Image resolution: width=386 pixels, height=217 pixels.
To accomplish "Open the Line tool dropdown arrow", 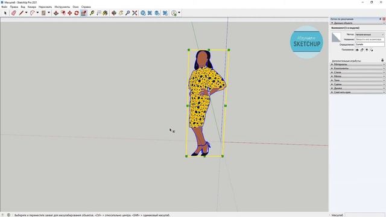I will 26,13.
